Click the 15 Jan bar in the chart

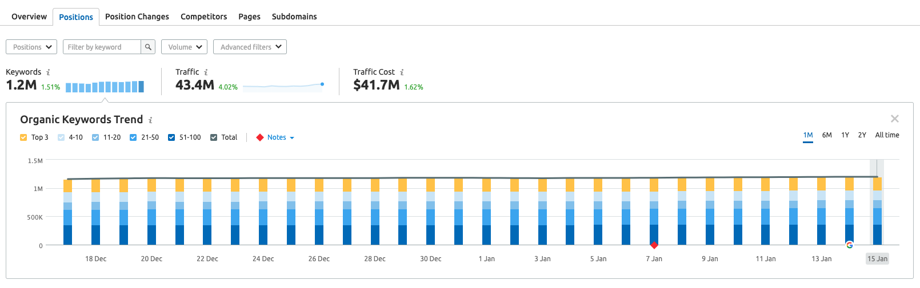pos(877,211)
